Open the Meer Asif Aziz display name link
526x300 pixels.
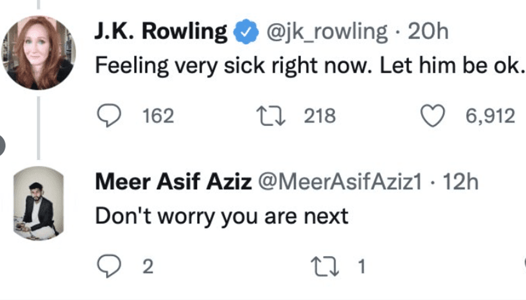point(174,182)
